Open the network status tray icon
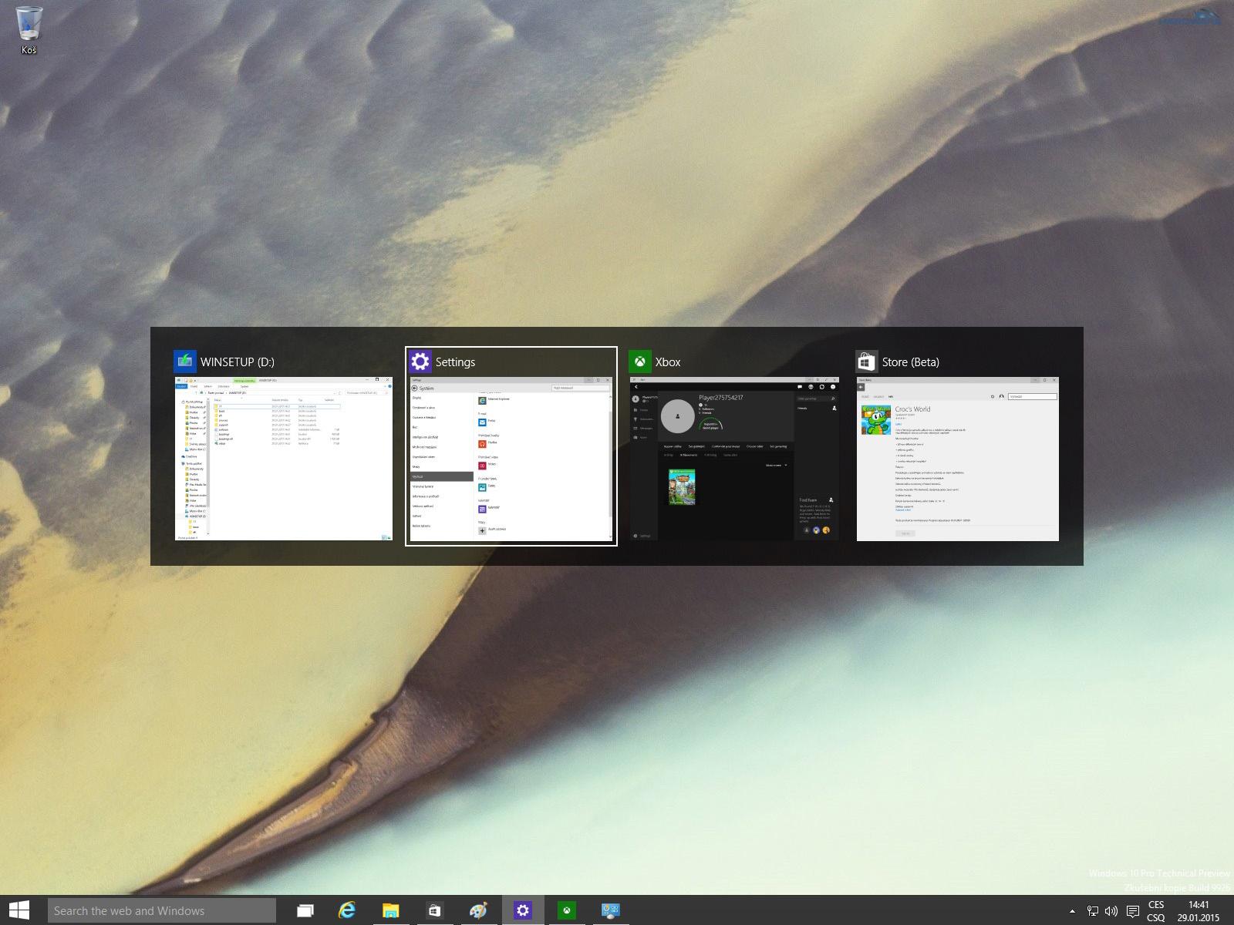Screen dimensions: 1234x925 [1092, 911]
